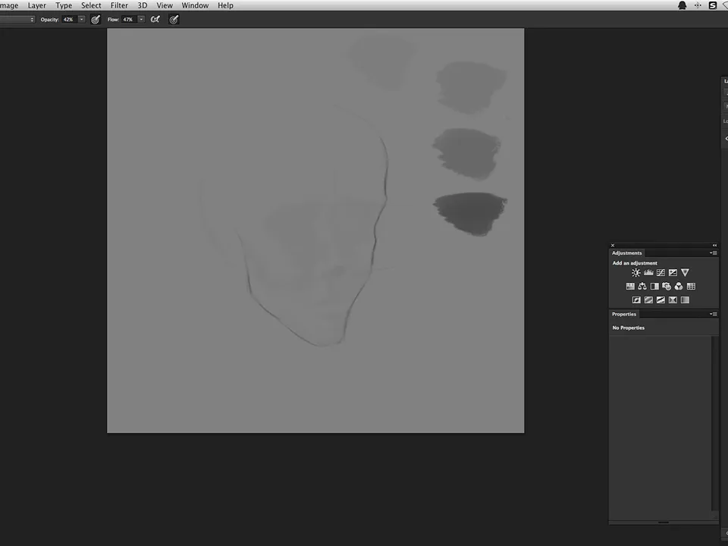728x546 pixels.
Task: Collapse the panel group with double arrows
Action: [714, 245]
